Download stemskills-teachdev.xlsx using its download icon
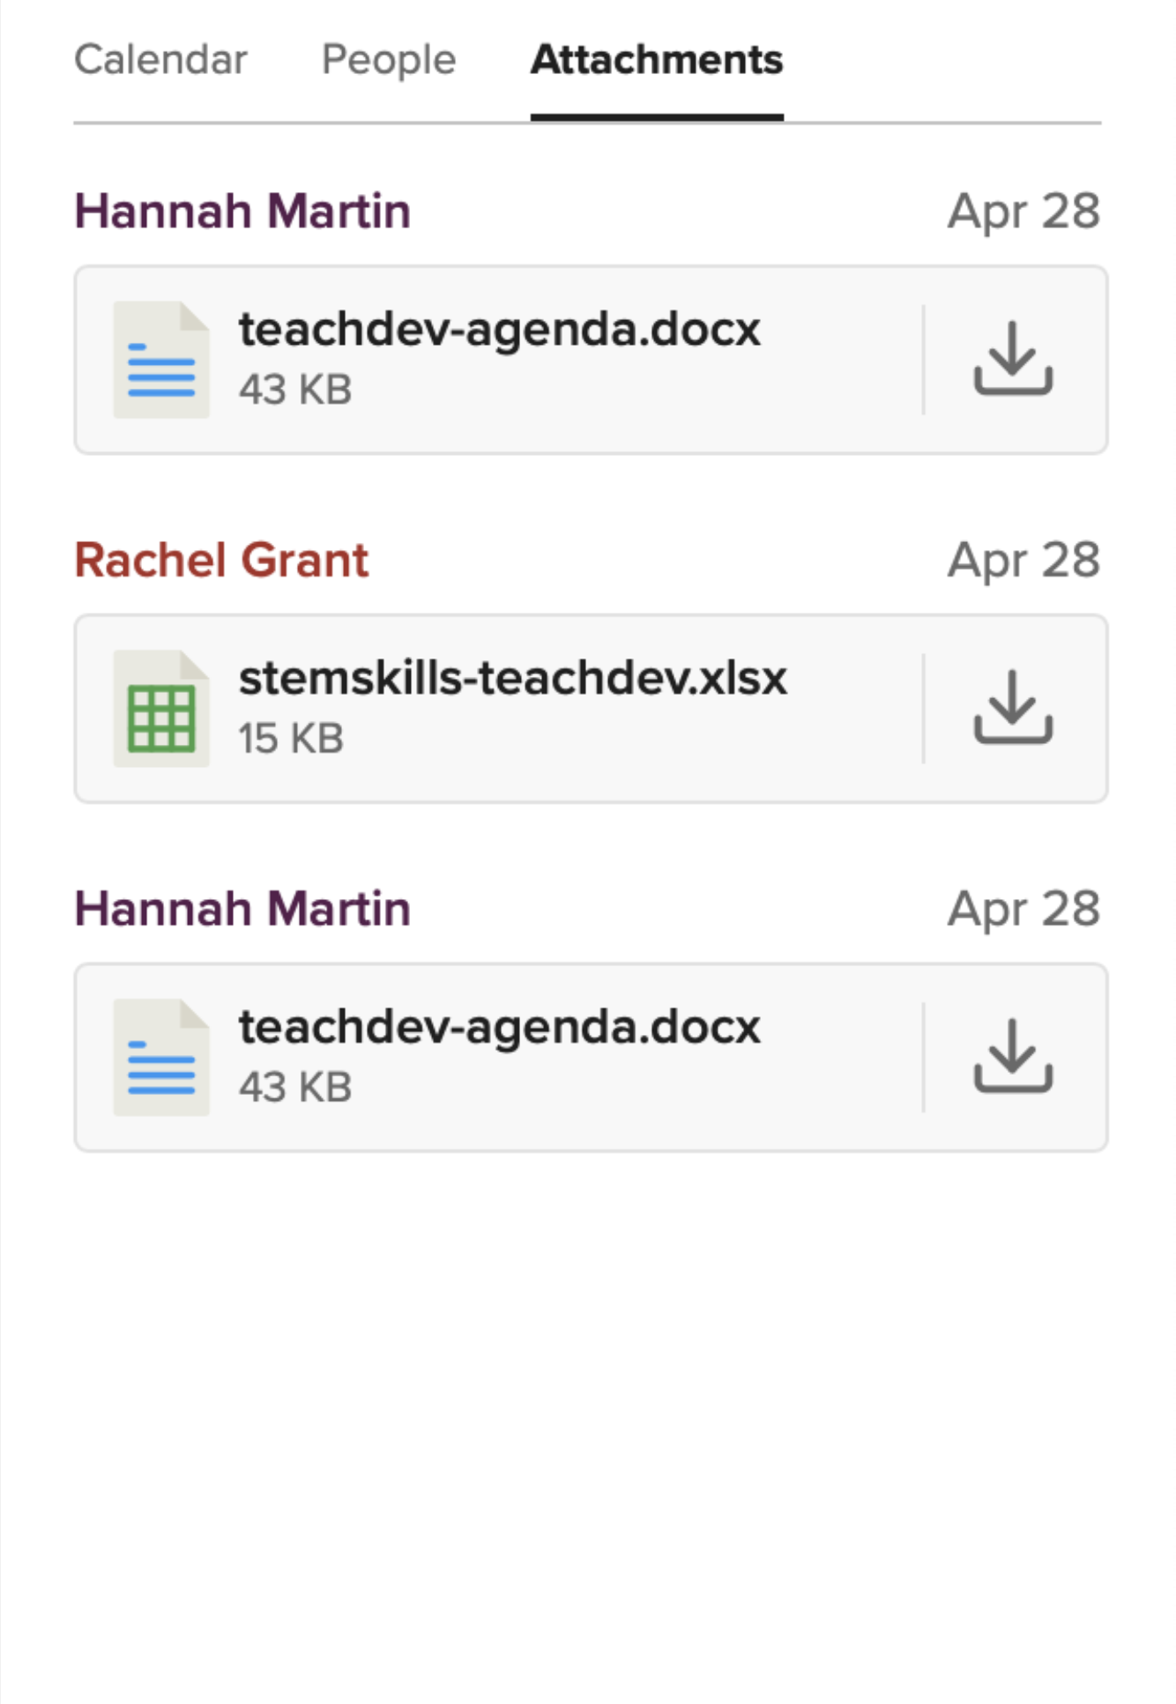This screenshot has width=1176, height=1704. tap(1013, 707)
